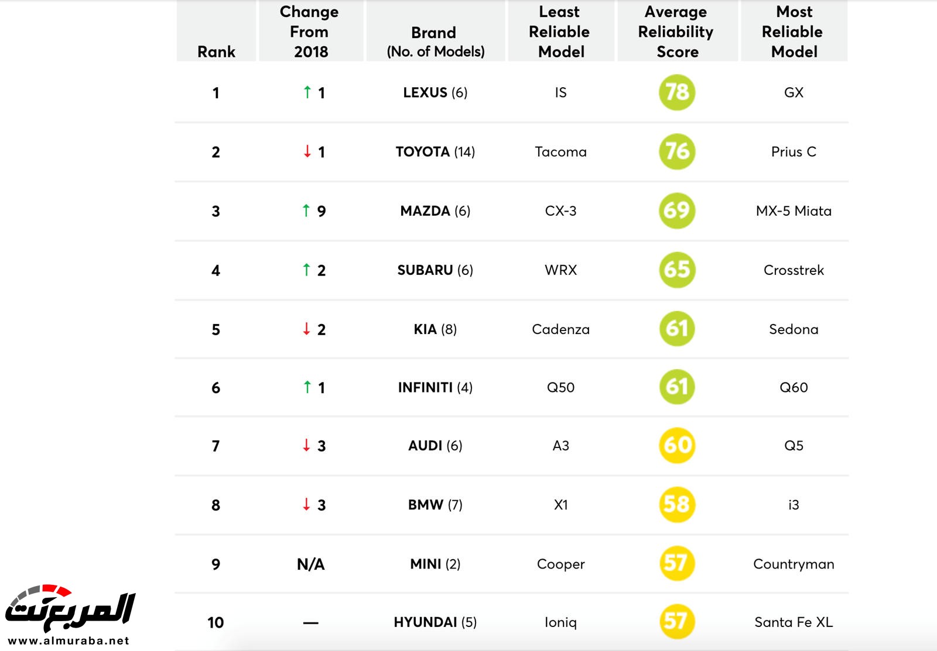Click the green up arrow in Mazda row

point(306,211)
